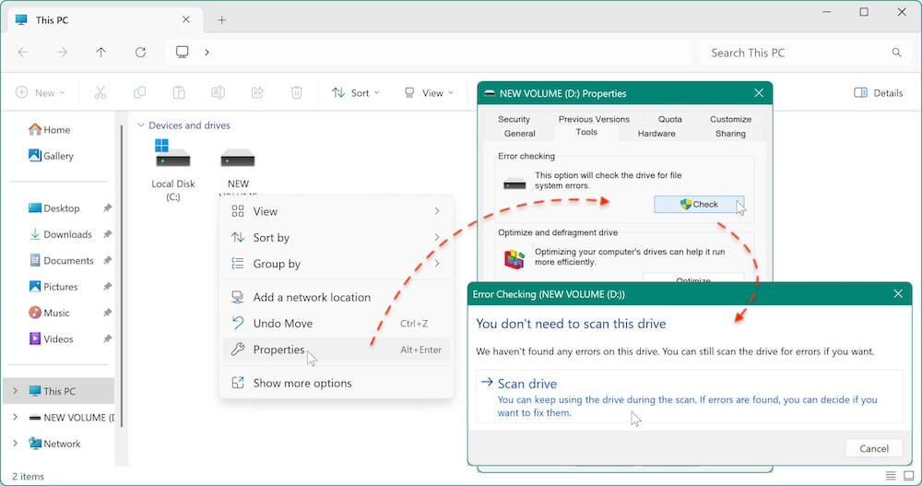Screen dimensions: 922x486
Task: Select the Network item in sidebar
Action: click(54, 443)
